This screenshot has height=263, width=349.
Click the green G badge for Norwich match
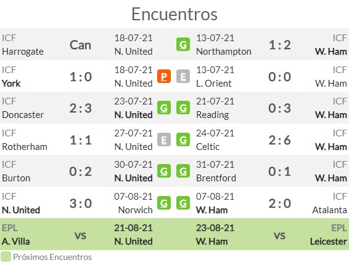tap(164, 203)
